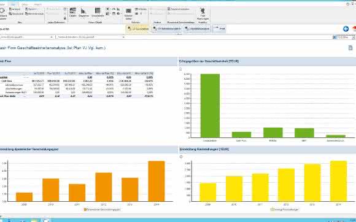The width and height of the screenshot is (356, 222).
Task: Switch to the Extras ribbon tab
Action: [25, 4]
